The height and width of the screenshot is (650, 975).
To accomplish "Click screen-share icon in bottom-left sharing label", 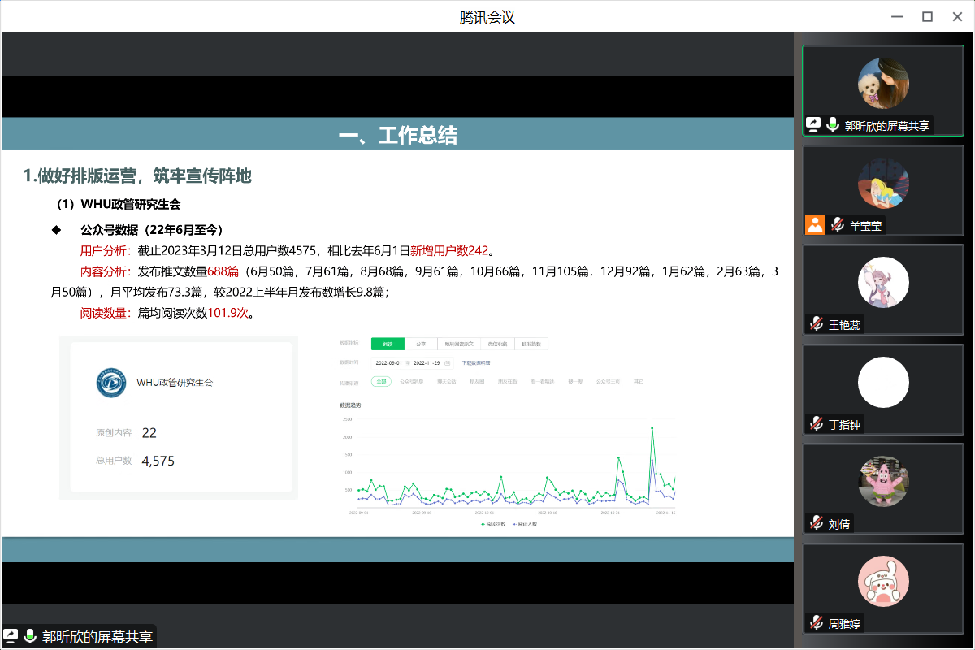I will pyautogui.click(x=11, y=636).
